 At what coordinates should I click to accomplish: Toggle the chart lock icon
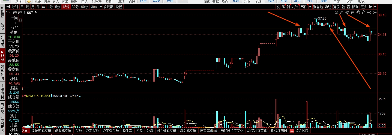point(364,12)
